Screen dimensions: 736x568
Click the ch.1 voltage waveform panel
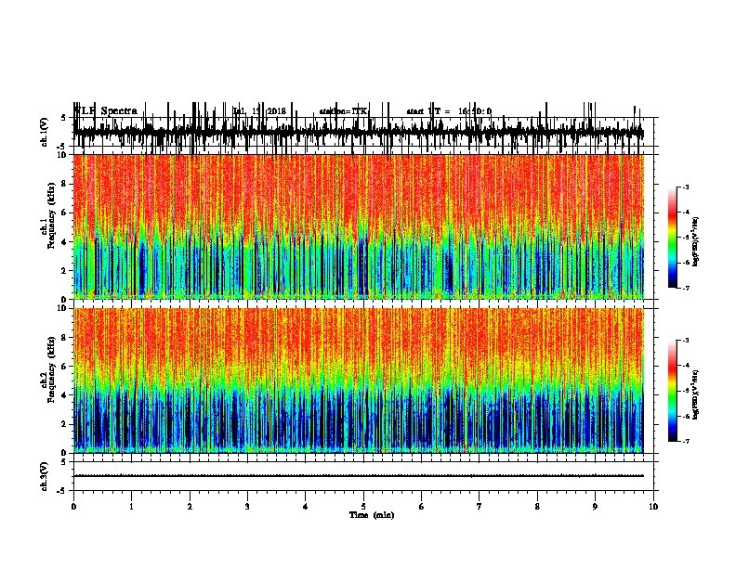(365, 132)
